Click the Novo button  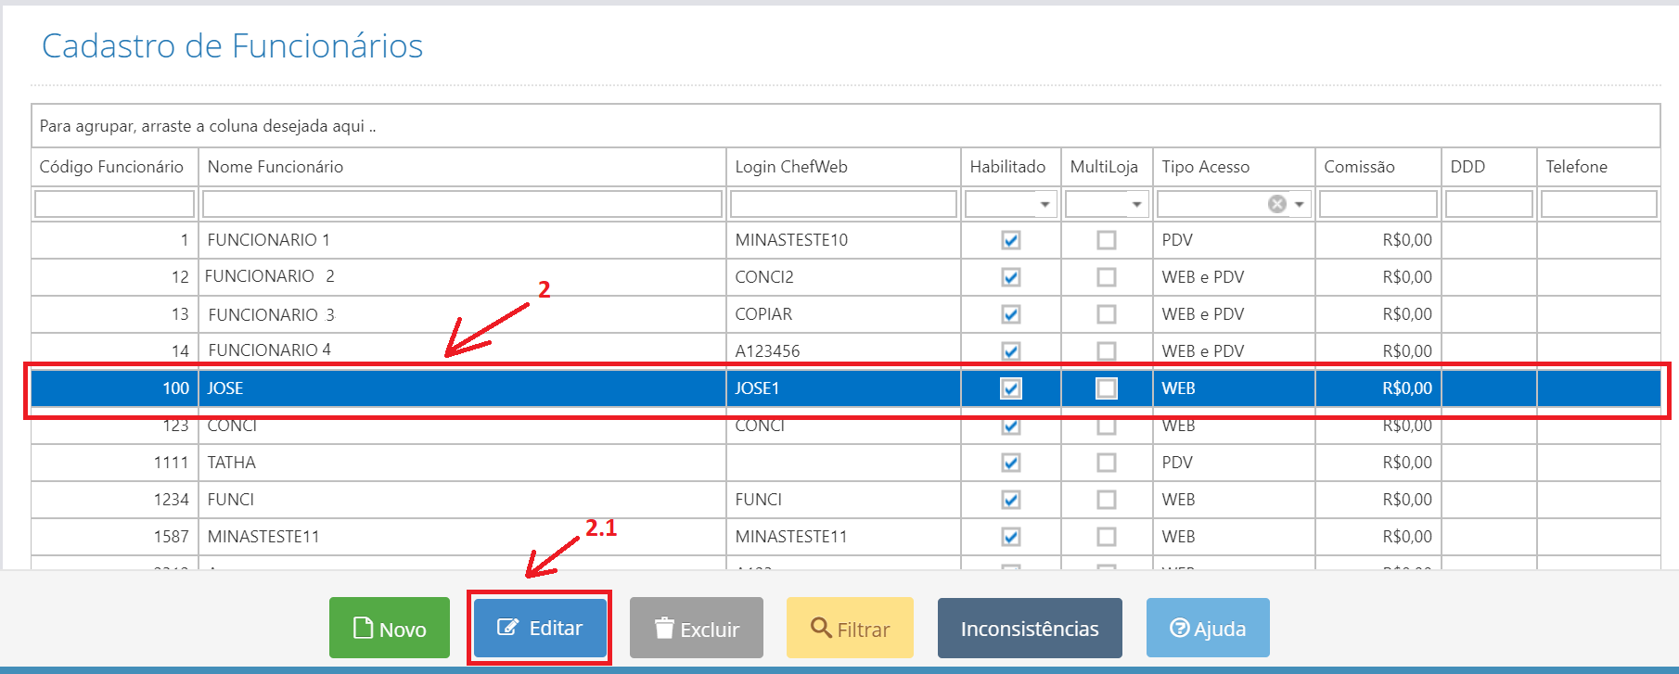390,628
